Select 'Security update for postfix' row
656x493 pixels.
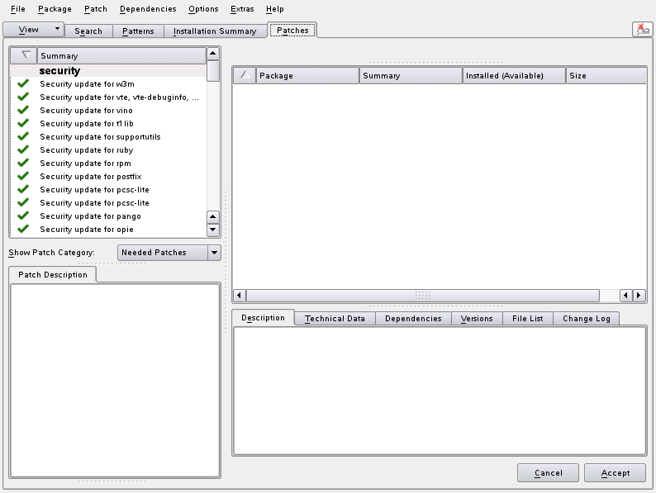pyautogui.click(x=108, y=176)
